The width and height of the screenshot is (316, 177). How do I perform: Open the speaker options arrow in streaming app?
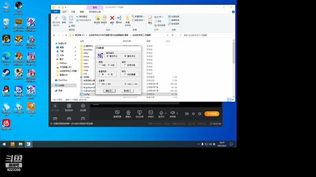[x=177, y=113]
